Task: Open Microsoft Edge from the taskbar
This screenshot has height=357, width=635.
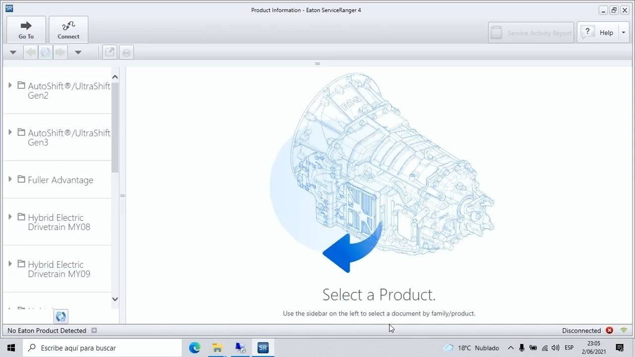Action: (194, 348)
